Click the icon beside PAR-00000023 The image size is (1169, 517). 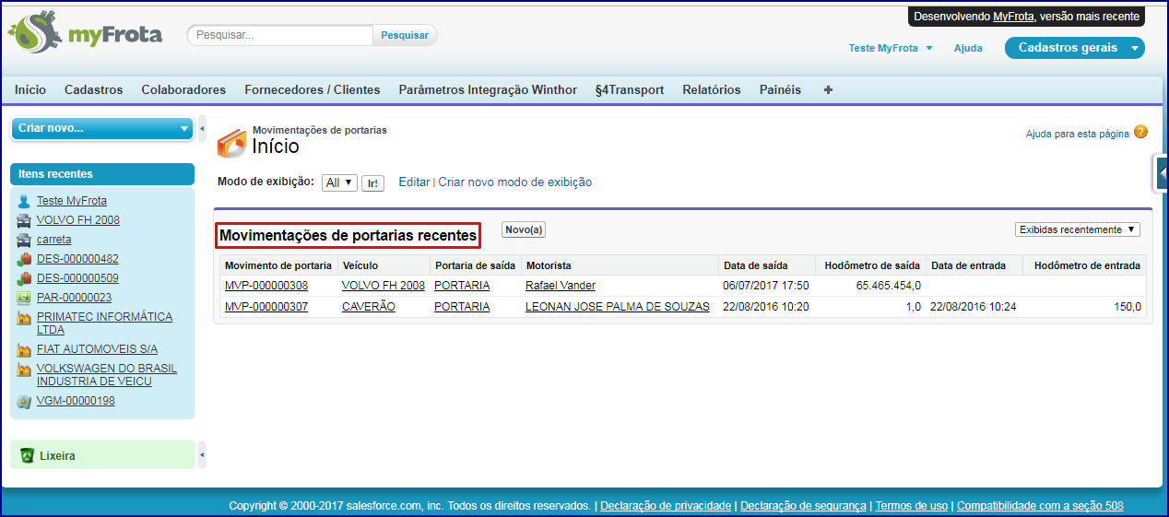click(x=24, y=298)
